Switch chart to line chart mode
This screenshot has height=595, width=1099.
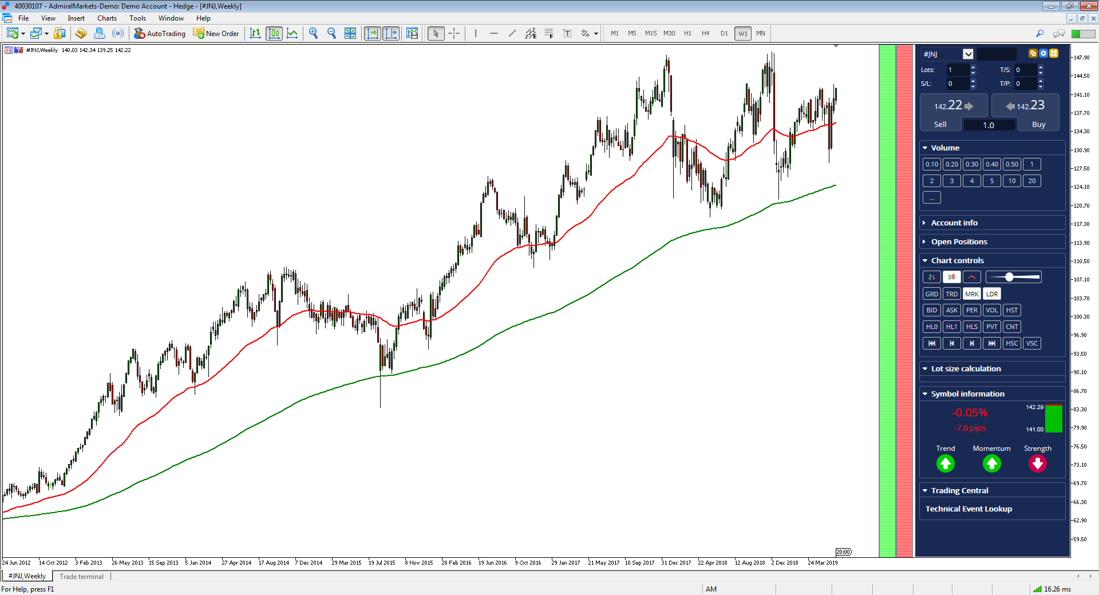[x=292, y=33]
